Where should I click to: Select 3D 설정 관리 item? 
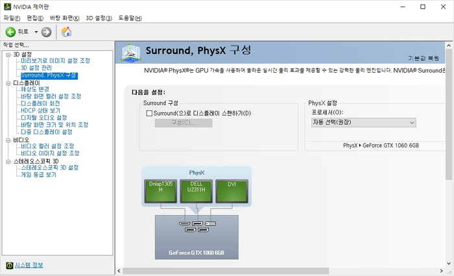click(36, 68)
